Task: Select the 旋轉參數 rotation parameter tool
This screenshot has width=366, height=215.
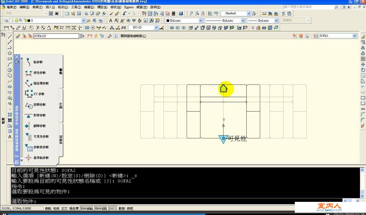Action: (35, 105)
